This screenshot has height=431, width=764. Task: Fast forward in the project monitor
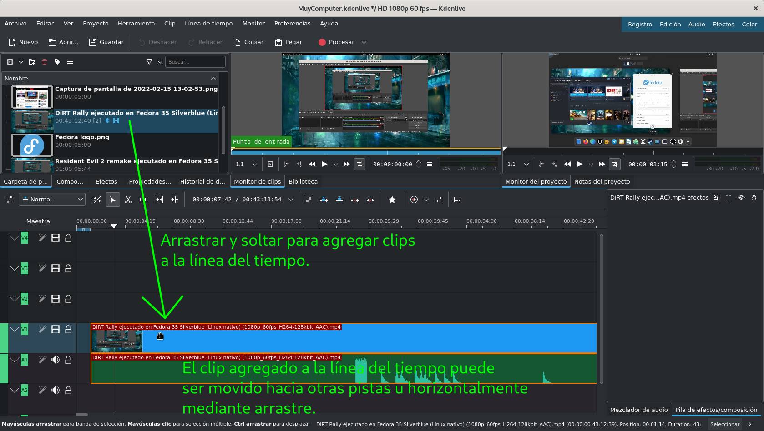pyautogui.click(x=602, y=164)
